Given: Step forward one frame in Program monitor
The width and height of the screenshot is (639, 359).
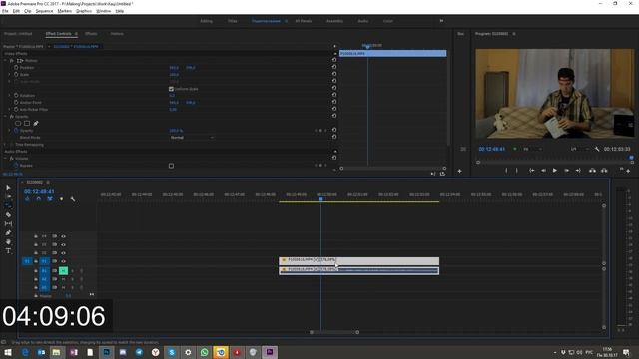Looking at the screenshot, I should 566,171.
